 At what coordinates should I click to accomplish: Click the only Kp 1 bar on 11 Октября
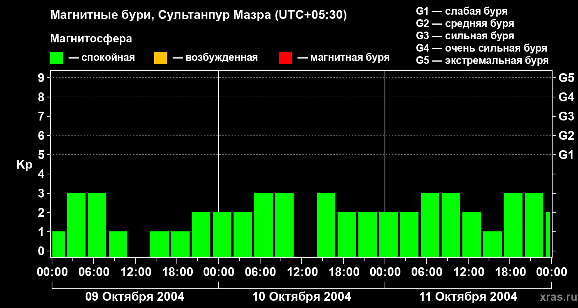click(x=492, y=244)
